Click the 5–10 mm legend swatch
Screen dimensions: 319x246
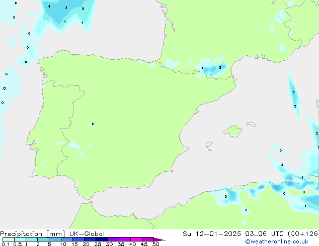pyautogui.click(x=55, y=239)
